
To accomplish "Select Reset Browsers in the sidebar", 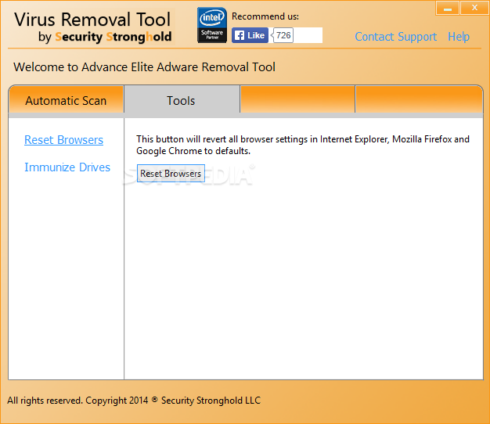I will (x=63, y=140).
